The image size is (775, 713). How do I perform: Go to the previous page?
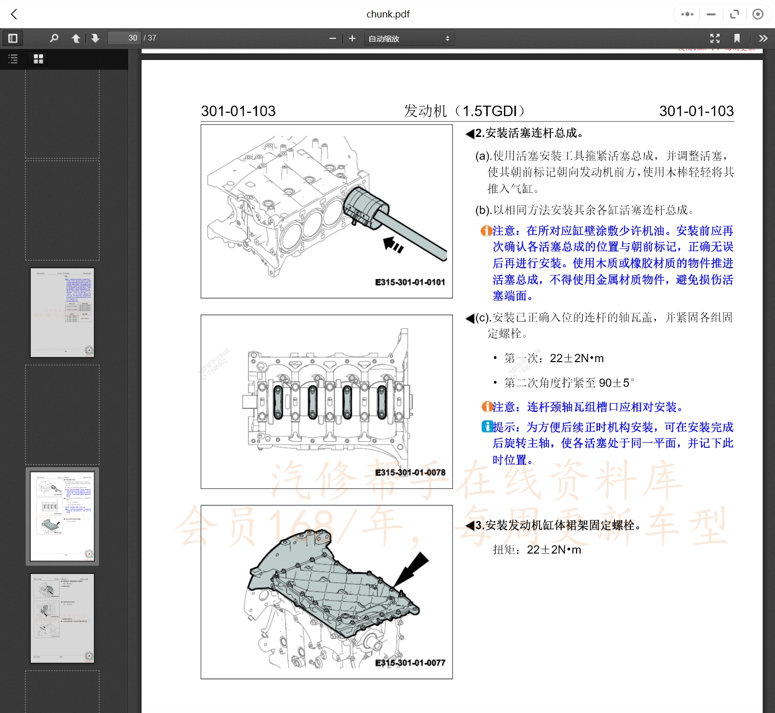tap(75, 38)
